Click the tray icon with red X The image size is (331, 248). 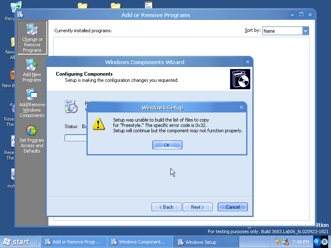pos(285,242)
